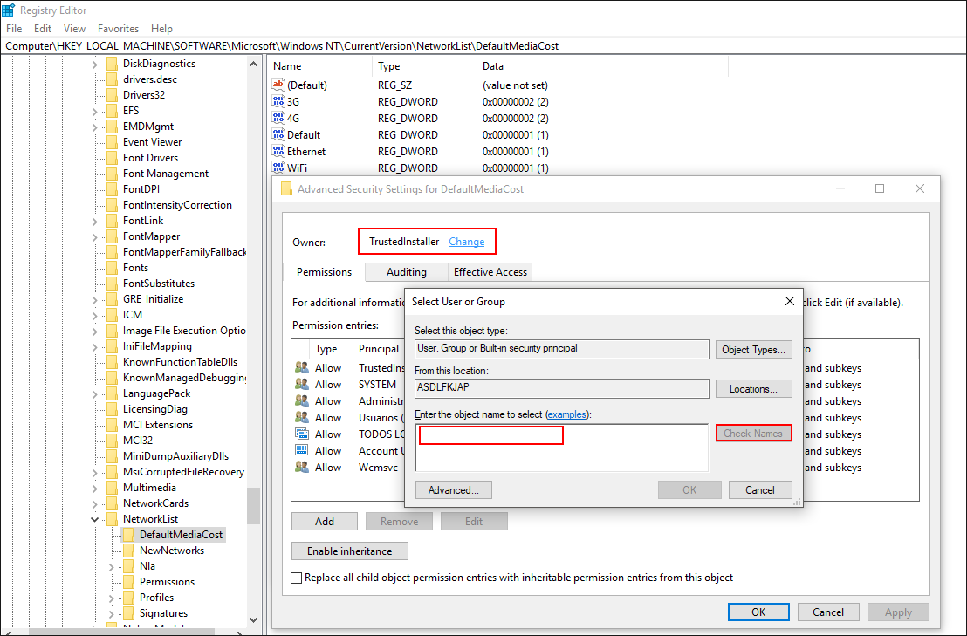
Task: Click the Fonts folder icon
Action: 112,268
